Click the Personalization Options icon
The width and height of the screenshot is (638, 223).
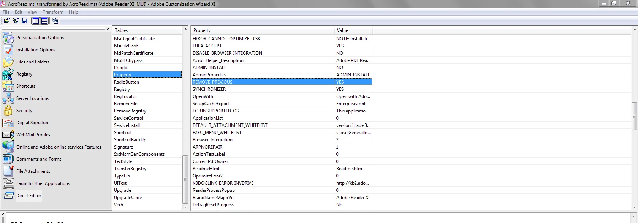pos(8,38)
